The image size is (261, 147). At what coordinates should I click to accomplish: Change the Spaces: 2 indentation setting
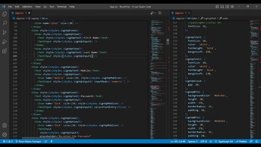click(x=193, y=142)
